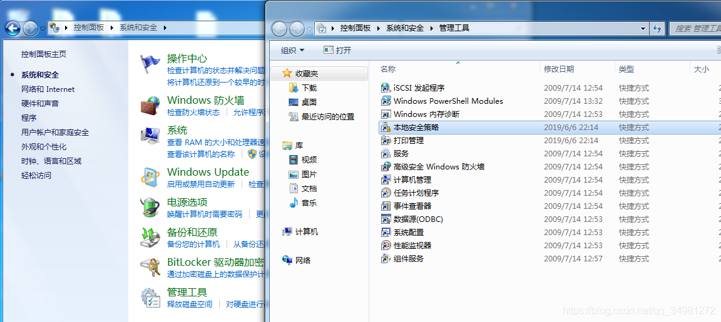Viewport: 721px width, 322px height.
Task: Open recent pages dropdown in Control Panel window
Action: pyautogui.click(x=43, y=29)
